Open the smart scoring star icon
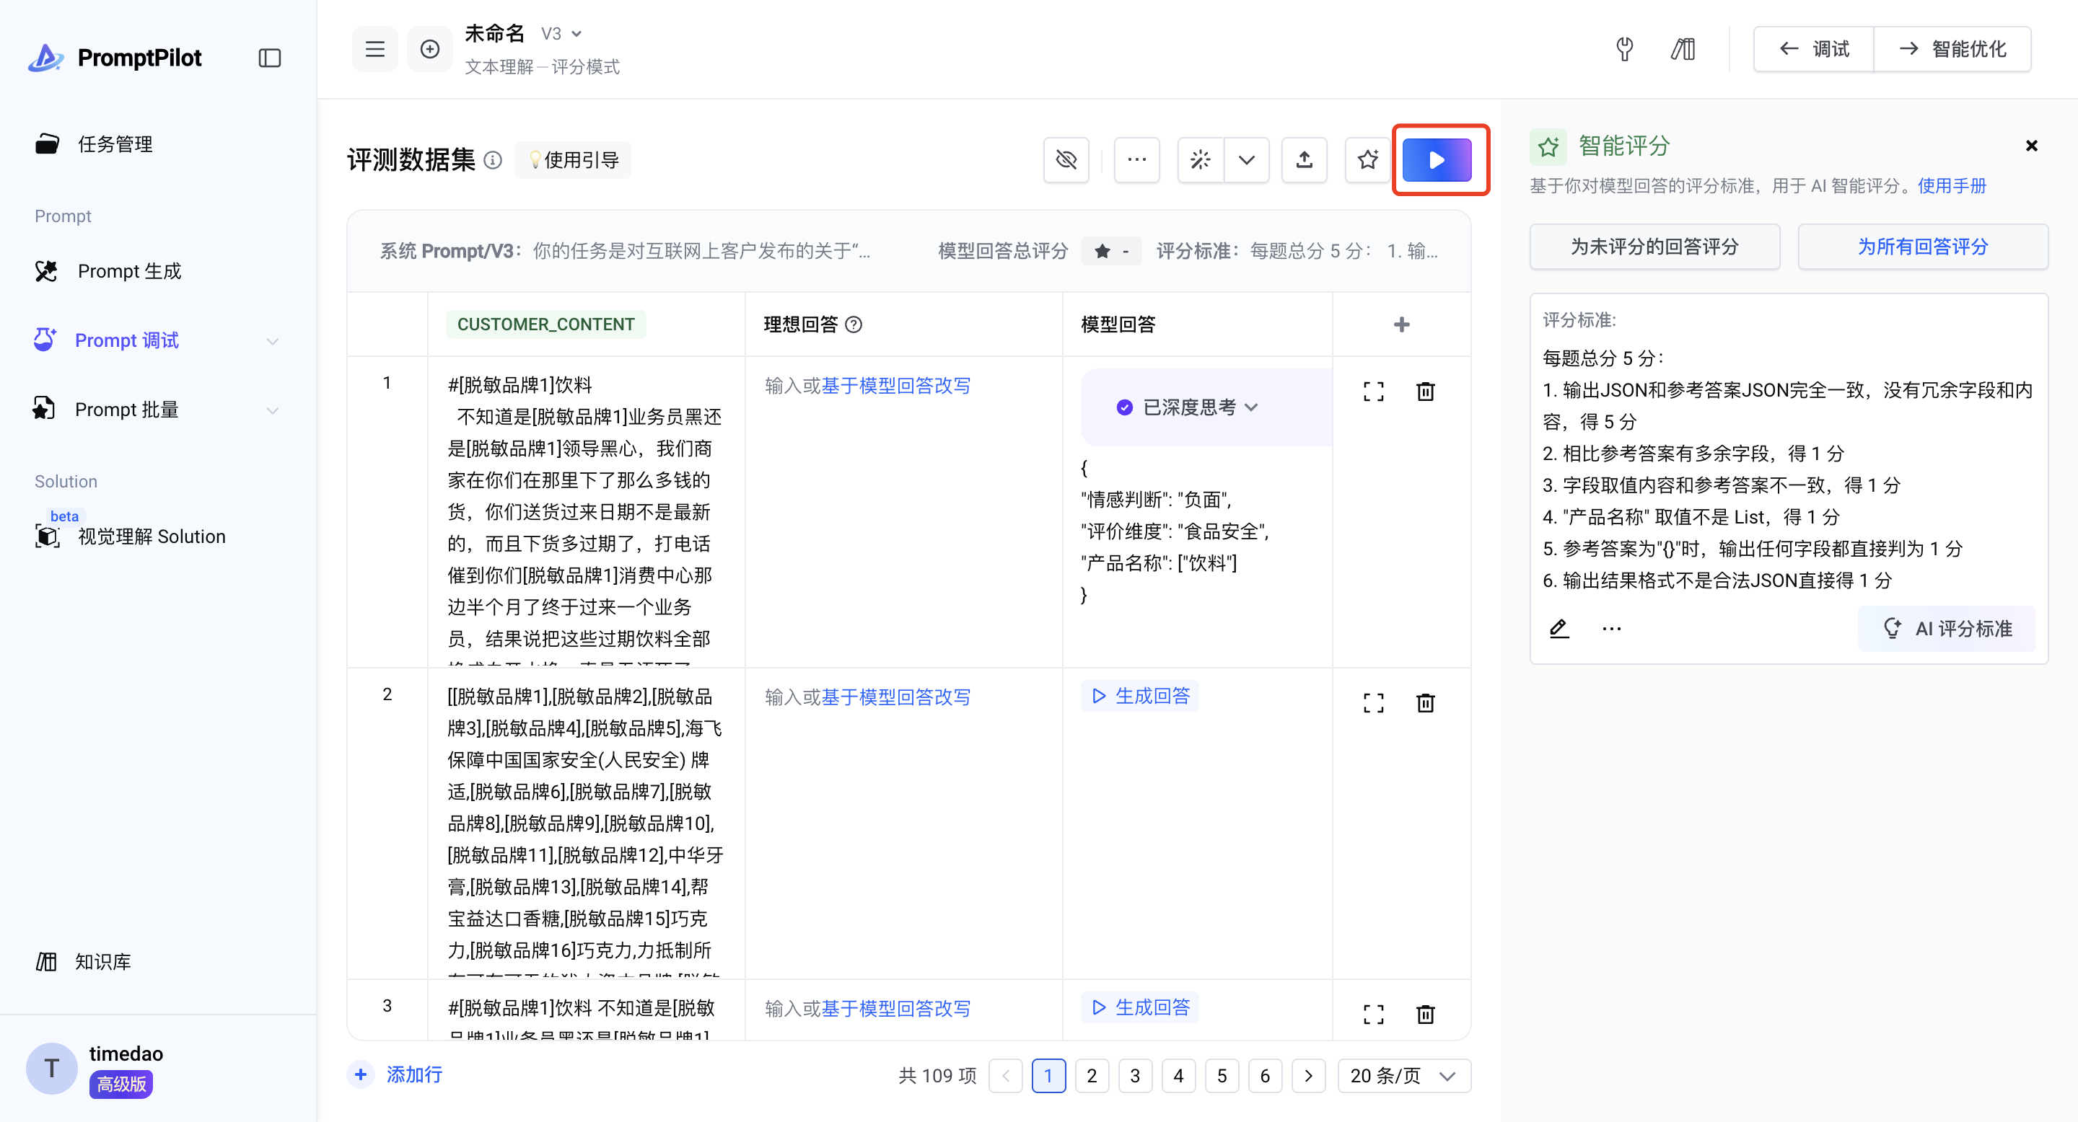The image size is (2078, 1122). (x=1367, y=159)
